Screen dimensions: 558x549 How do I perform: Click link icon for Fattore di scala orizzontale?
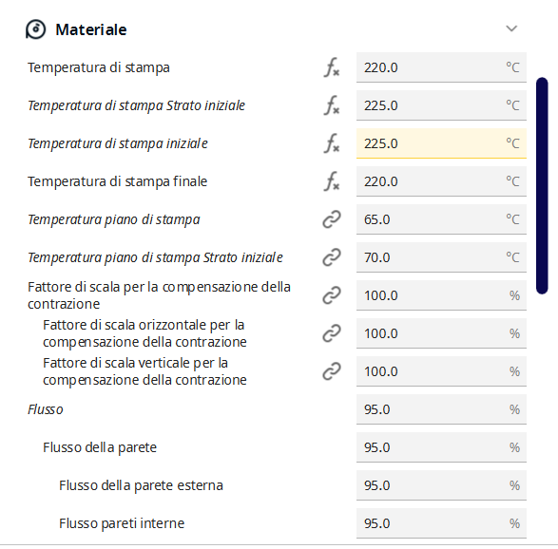point(332,333)
